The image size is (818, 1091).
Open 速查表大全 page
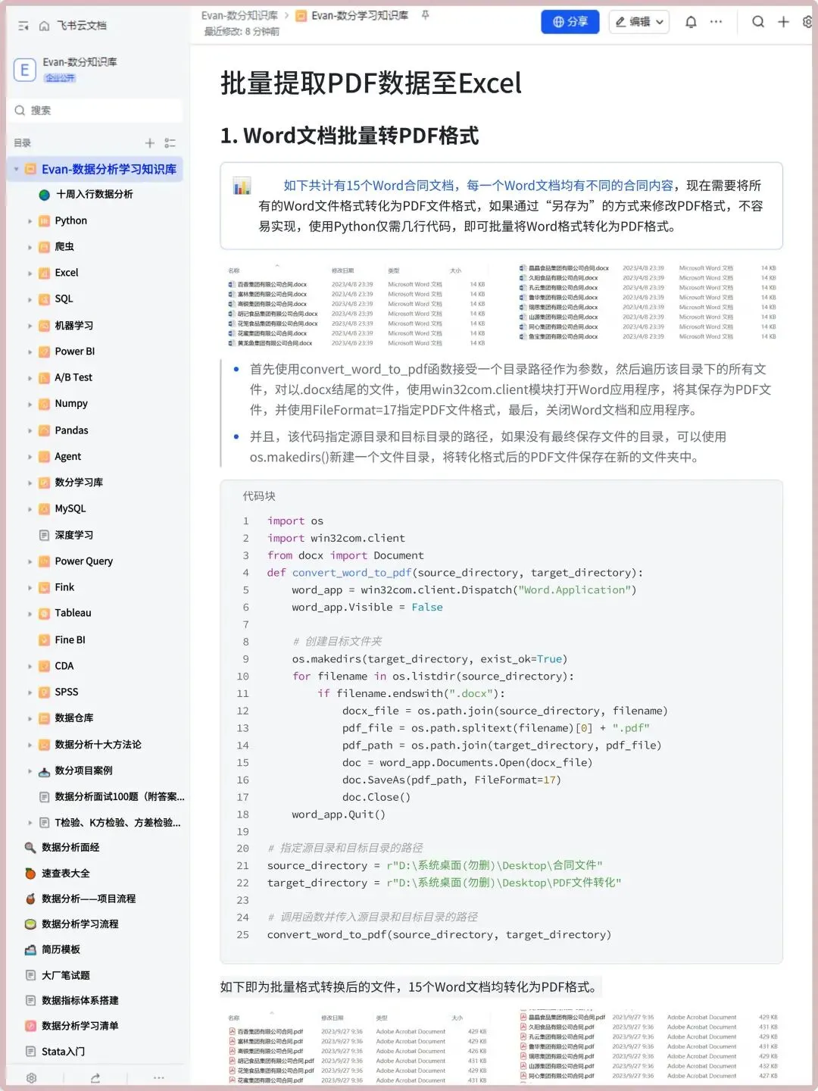click(x=65, y=874)
